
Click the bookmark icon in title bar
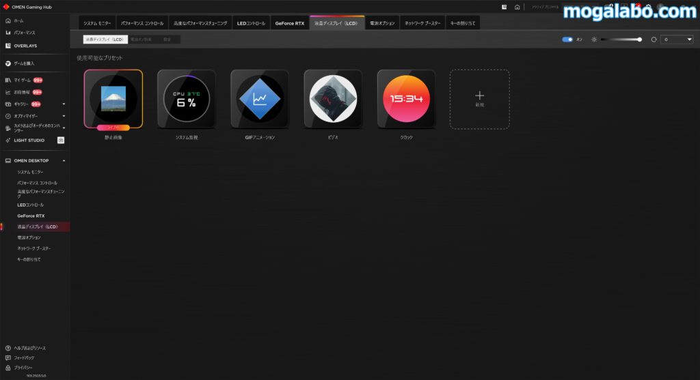[x=504, y=7]
